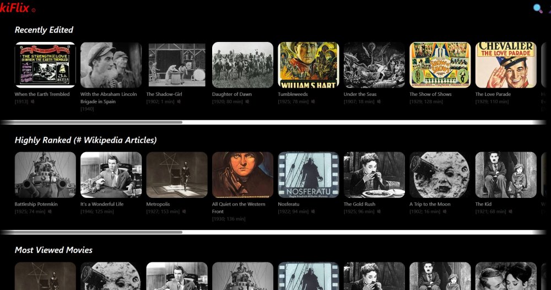Open The Show of Shows title link
Image resolution: width=551 pixels, height=290 pixels.
pos(430,94)
